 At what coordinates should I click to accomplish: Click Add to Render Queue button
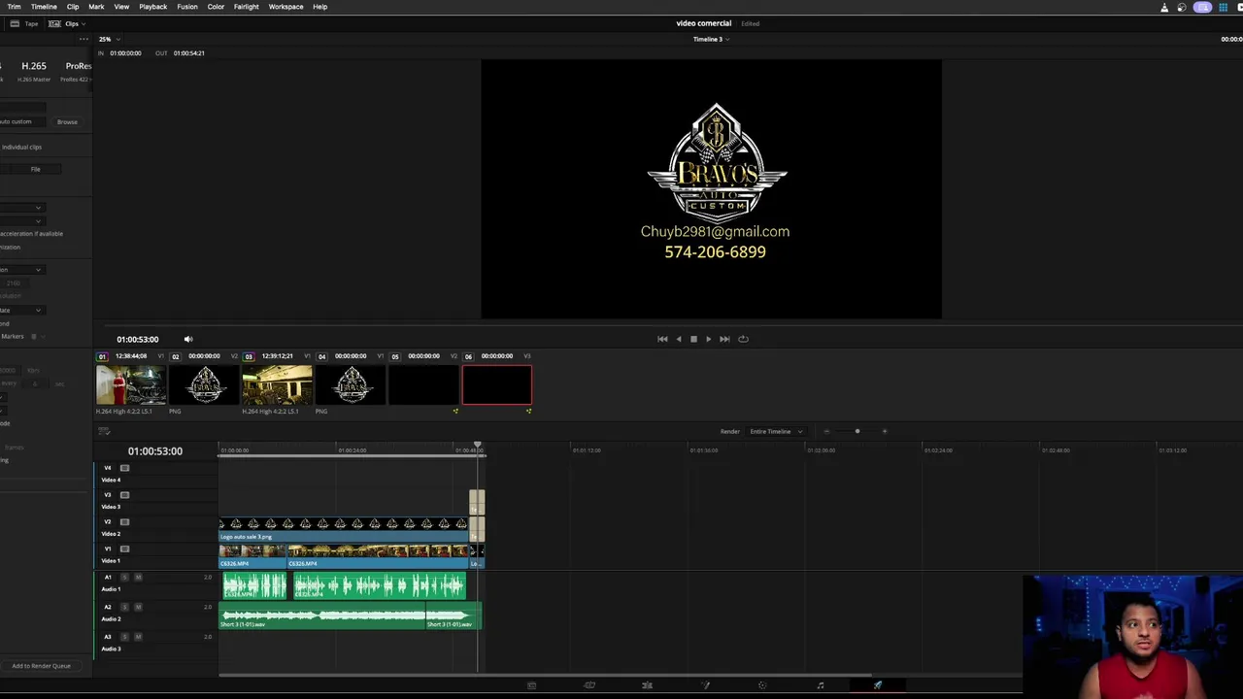pyautogui.click(x=41, y=666)
